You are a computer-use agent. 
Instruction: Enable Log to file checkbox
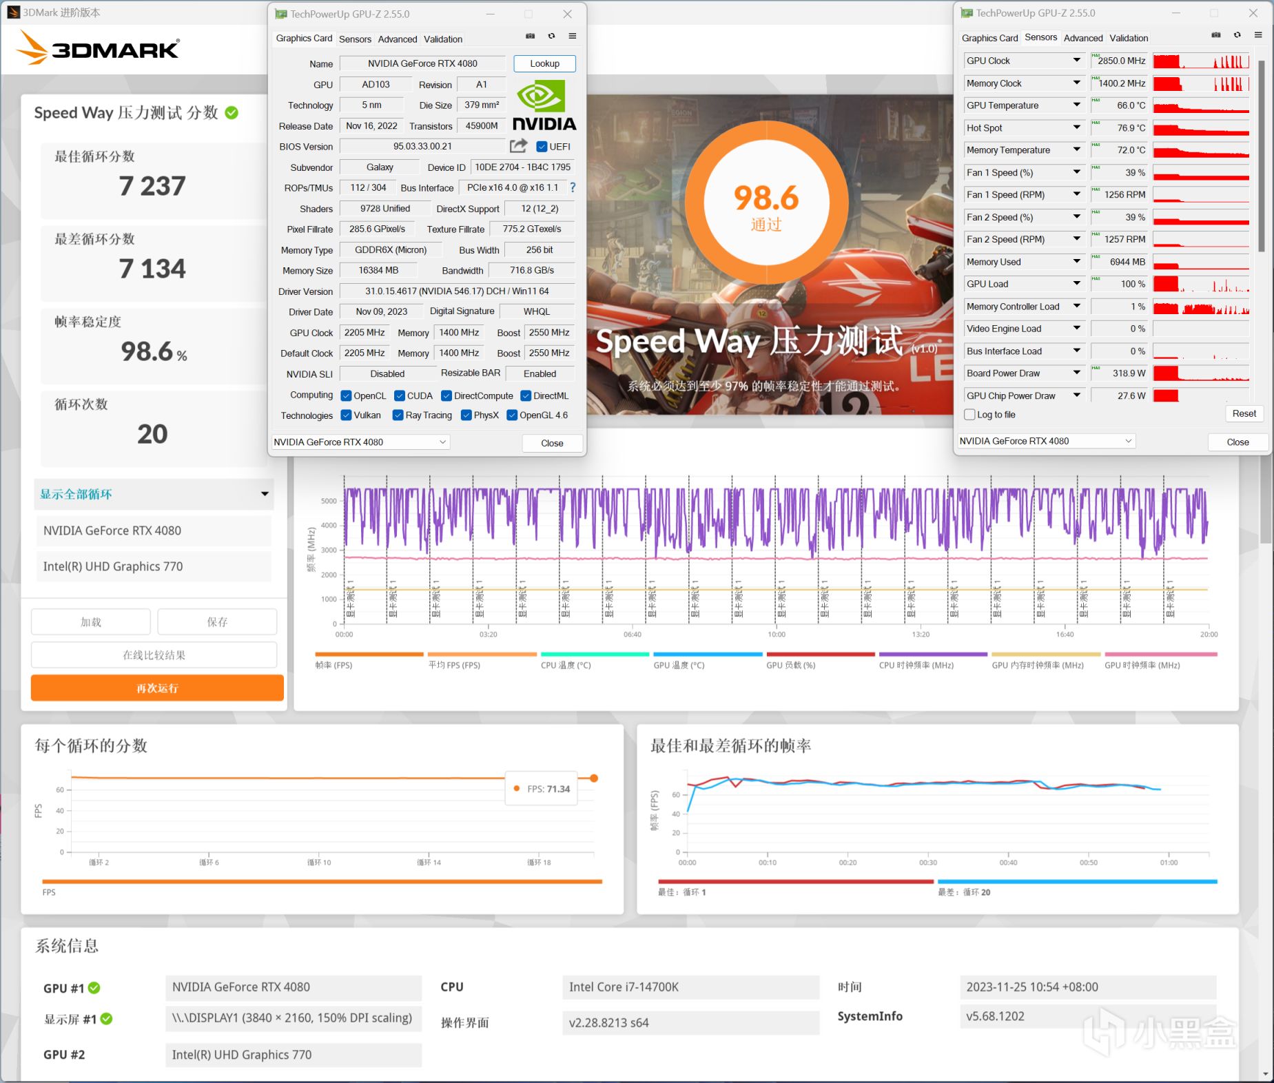[x=969, y=415]
